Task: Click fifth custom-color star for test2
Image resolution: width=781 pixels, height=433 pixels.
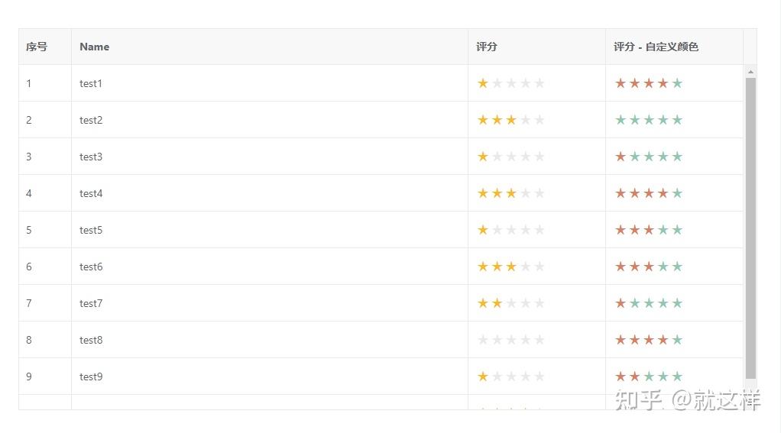Action: [677, 120]
